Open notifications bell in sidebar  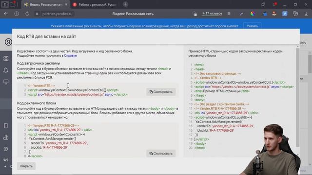[6, 70]
